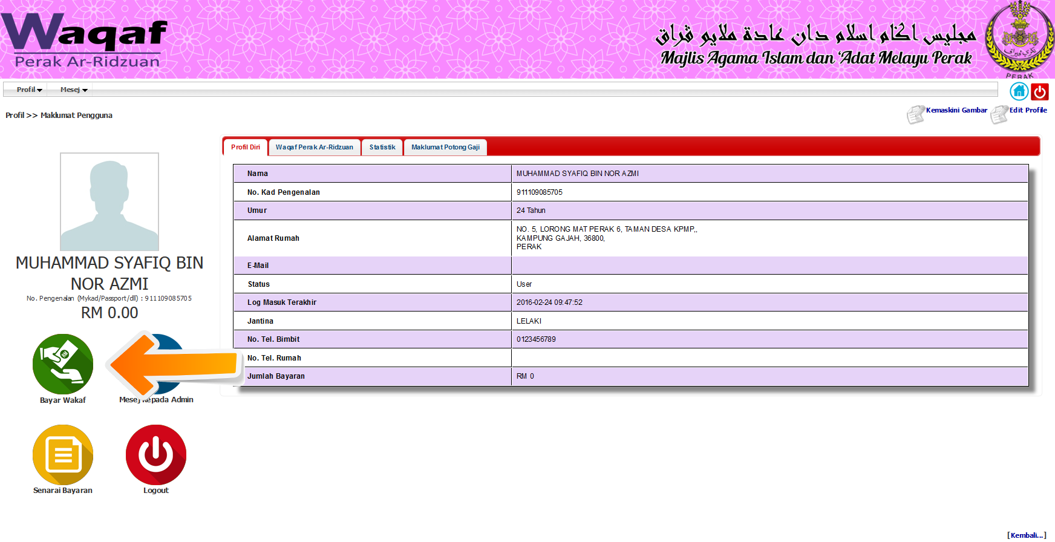Click the Edit Profile link
The height and width of the screenshot is (542, 1055).
pyautogui.click(x=1028, y=110)
